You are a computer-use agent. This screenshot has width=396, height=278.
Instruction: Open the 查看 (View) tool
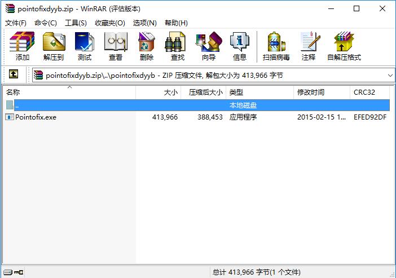click(116, 46)
